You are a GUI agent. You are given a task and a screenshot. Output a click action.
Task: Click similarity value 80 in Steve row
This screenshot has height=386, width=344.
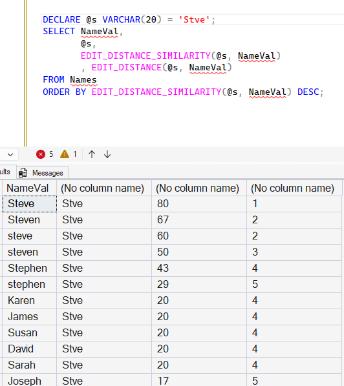click(x=199, y=204)
